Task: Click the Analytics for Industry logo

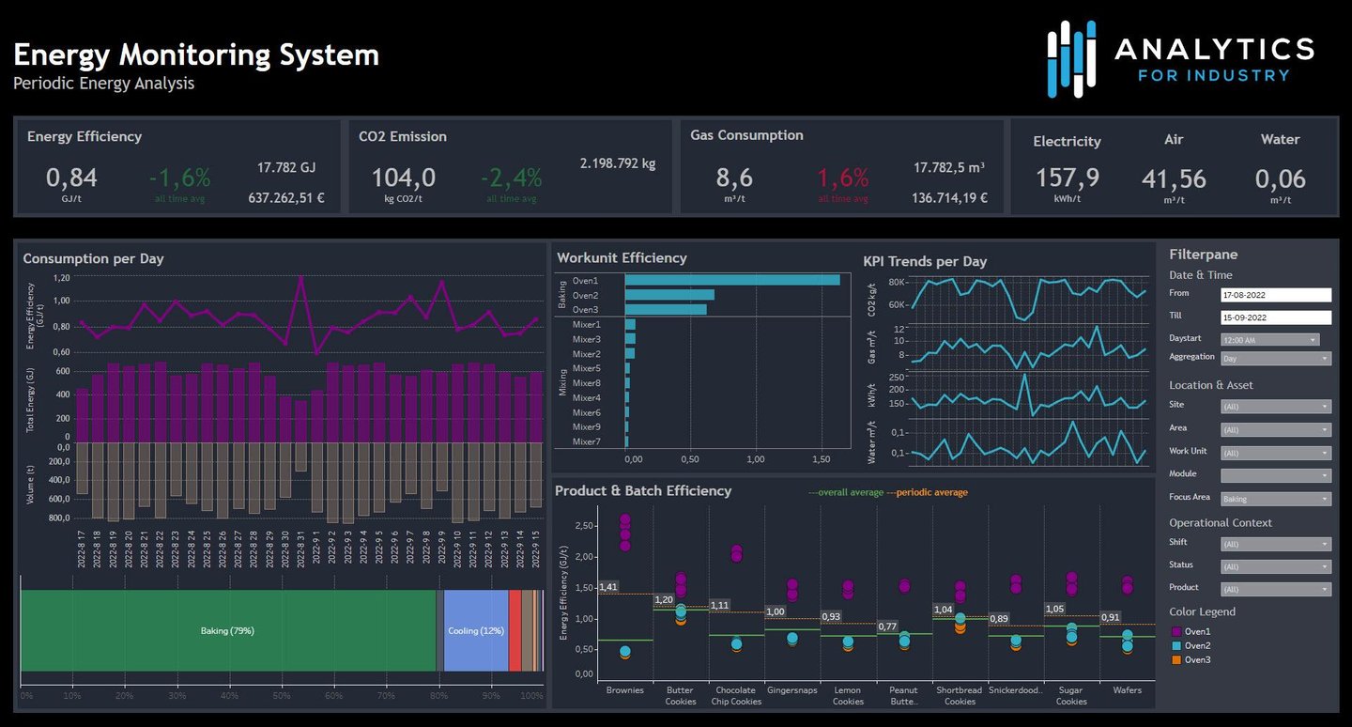Action: 1180,59
